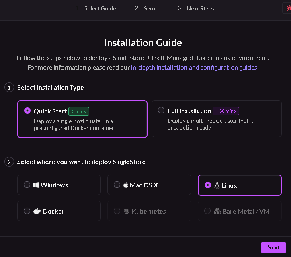Click the Bare Metal cubes icon

(x=217, y=211)
